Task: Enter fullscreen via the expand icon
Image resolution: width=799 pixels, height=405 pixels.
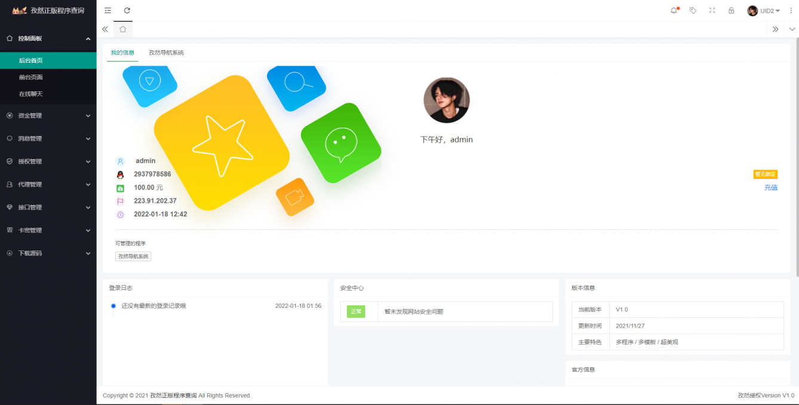Action: (712, 10)
